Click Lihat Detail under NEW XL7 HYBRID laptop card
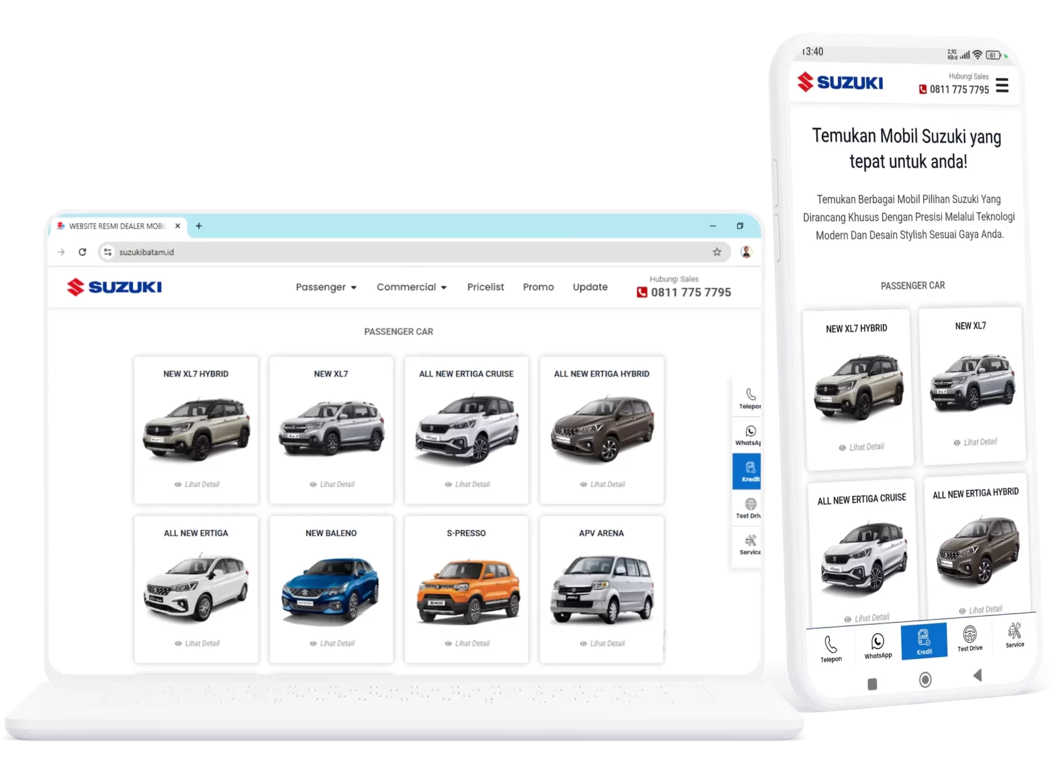The image size is (1056, 765). [x=197, y=484]
